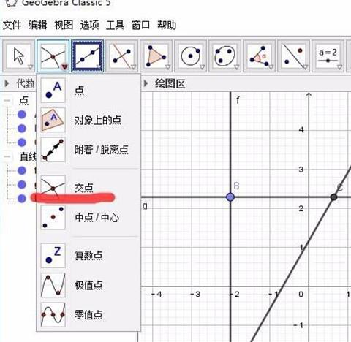Select the Line through two points tool
Viewport: 351px width, 342px height.
88,56
